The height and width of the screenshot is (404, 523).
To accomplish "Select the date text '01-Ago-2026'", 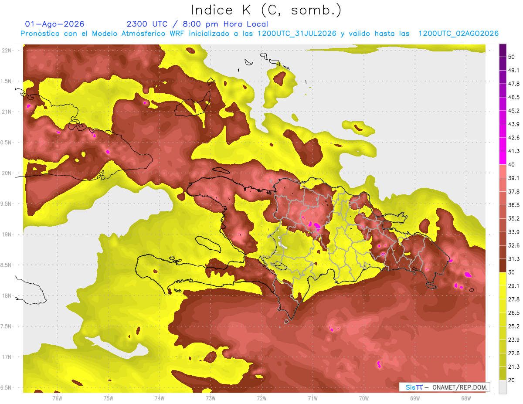I will [54, 24].
